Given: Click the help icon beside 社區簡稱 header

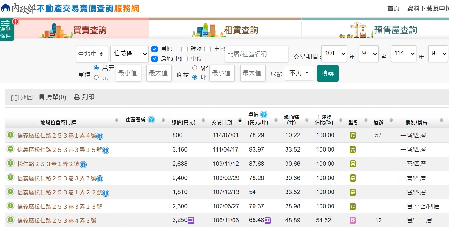Looking at the screenshot, I should point(151,120).
